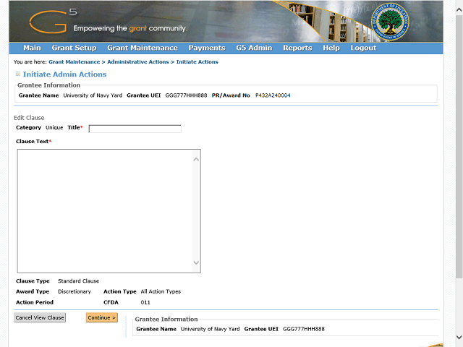The width and height of the screenshot is (463, 347).
Task: Click the icon beside Initiate Admin Actions
Action: click(18, 74)
